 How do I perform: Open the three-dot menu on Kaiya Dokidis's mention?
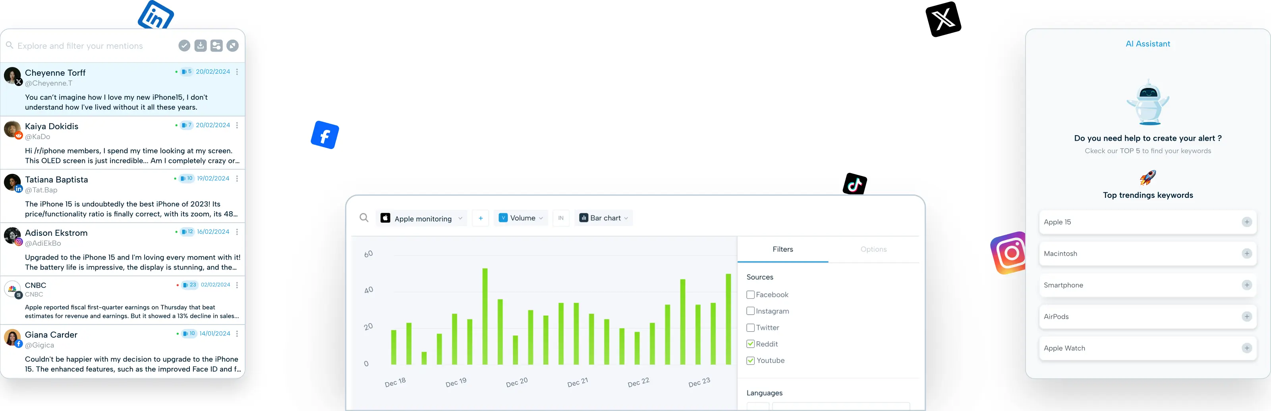[x=238, y=126]
